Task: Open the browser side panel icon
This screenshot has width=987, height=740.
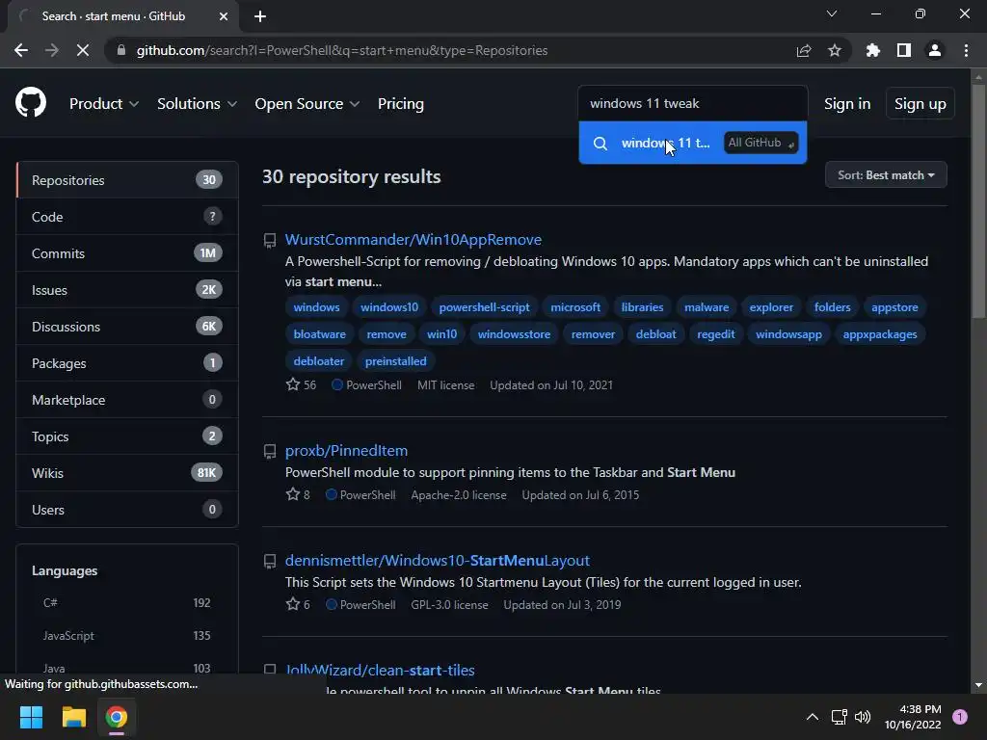Action: [904, 50]
